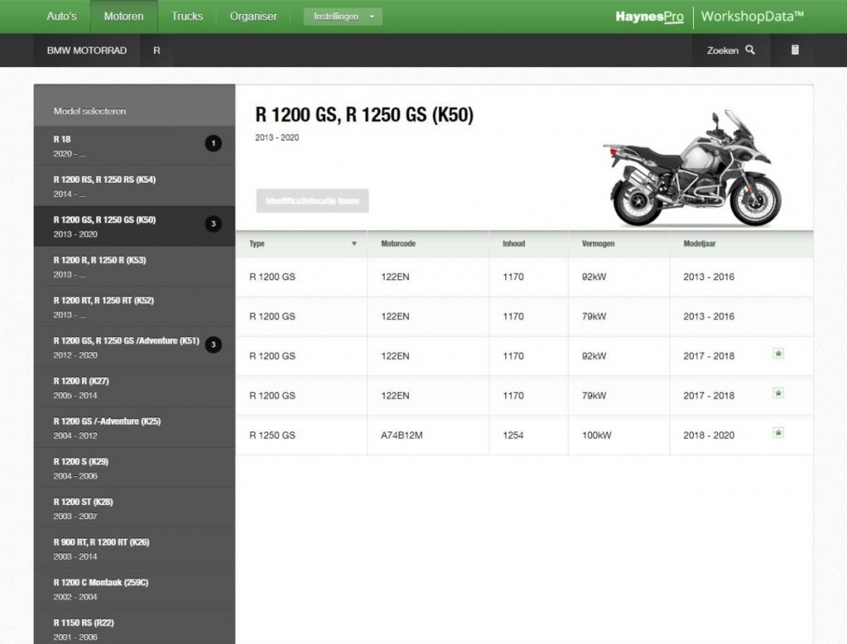847x644 pixels.
Task: Select R 1200 GS /-Adventure (K25)
Action: click(135, 427)
